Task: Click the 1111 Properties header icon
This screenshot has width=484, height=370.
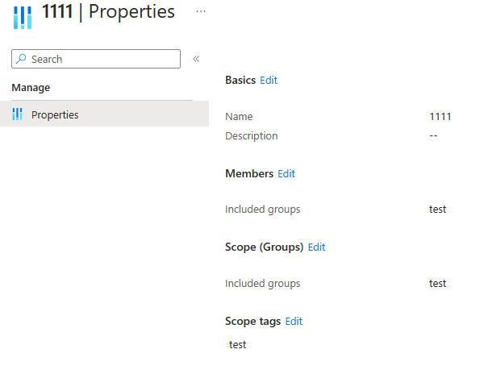Action: [x=23, y=18]
